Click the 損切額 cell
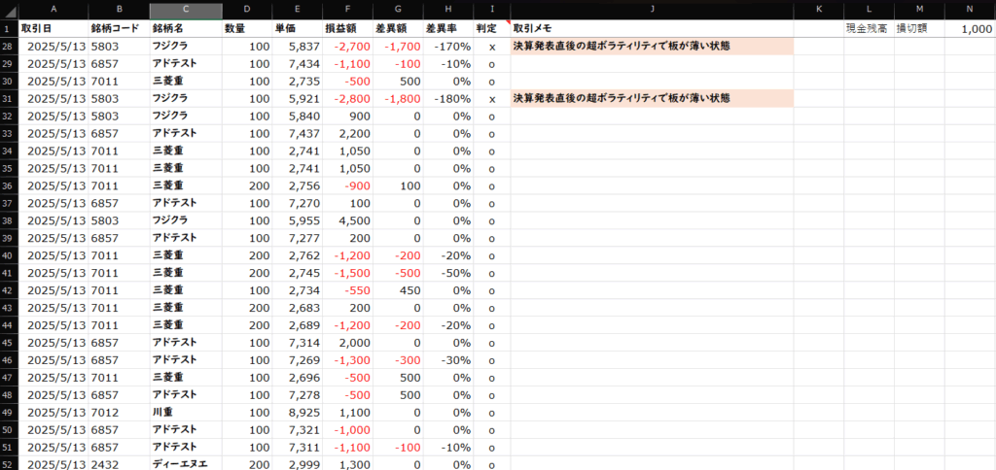Screen dimensions: 996x470 tap(919, 28)
